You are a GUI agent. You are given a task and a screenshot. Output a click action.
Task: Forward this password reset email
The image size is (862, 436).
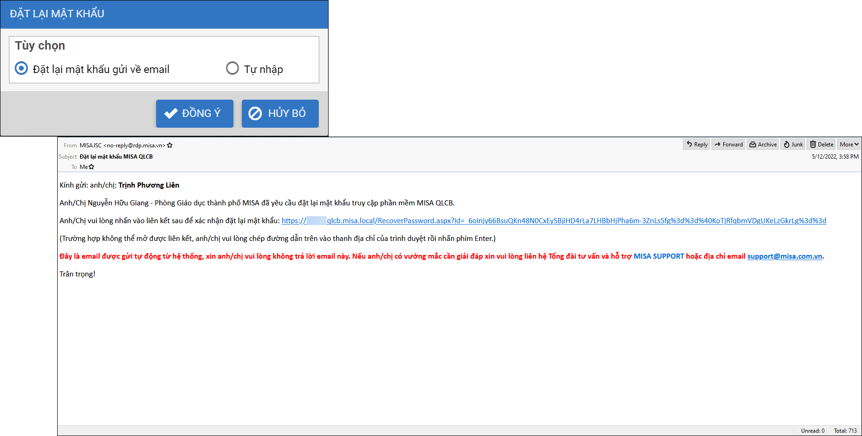tap(728, 145)
